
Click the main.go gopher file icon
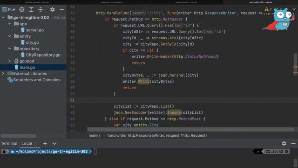pos(17,67)
